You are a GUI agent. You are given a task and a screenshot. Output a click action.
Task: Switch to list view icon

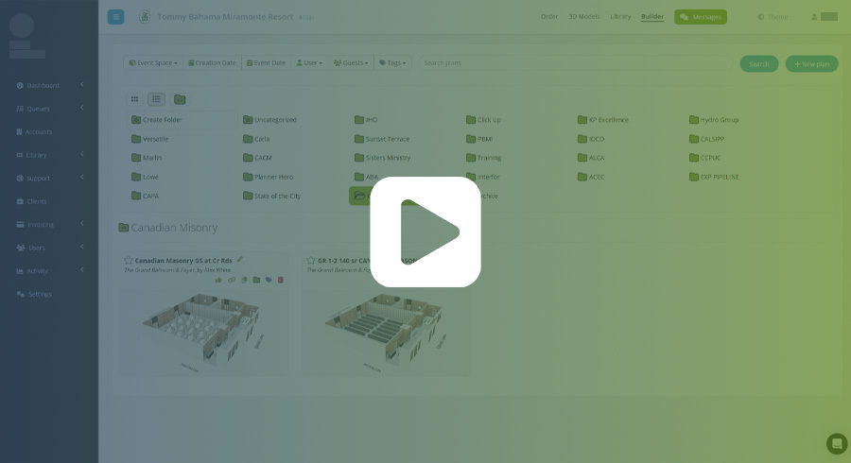point(156,98)
